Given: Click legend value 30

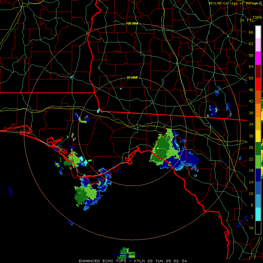Looking at the screenshot, I should [251, 136].
